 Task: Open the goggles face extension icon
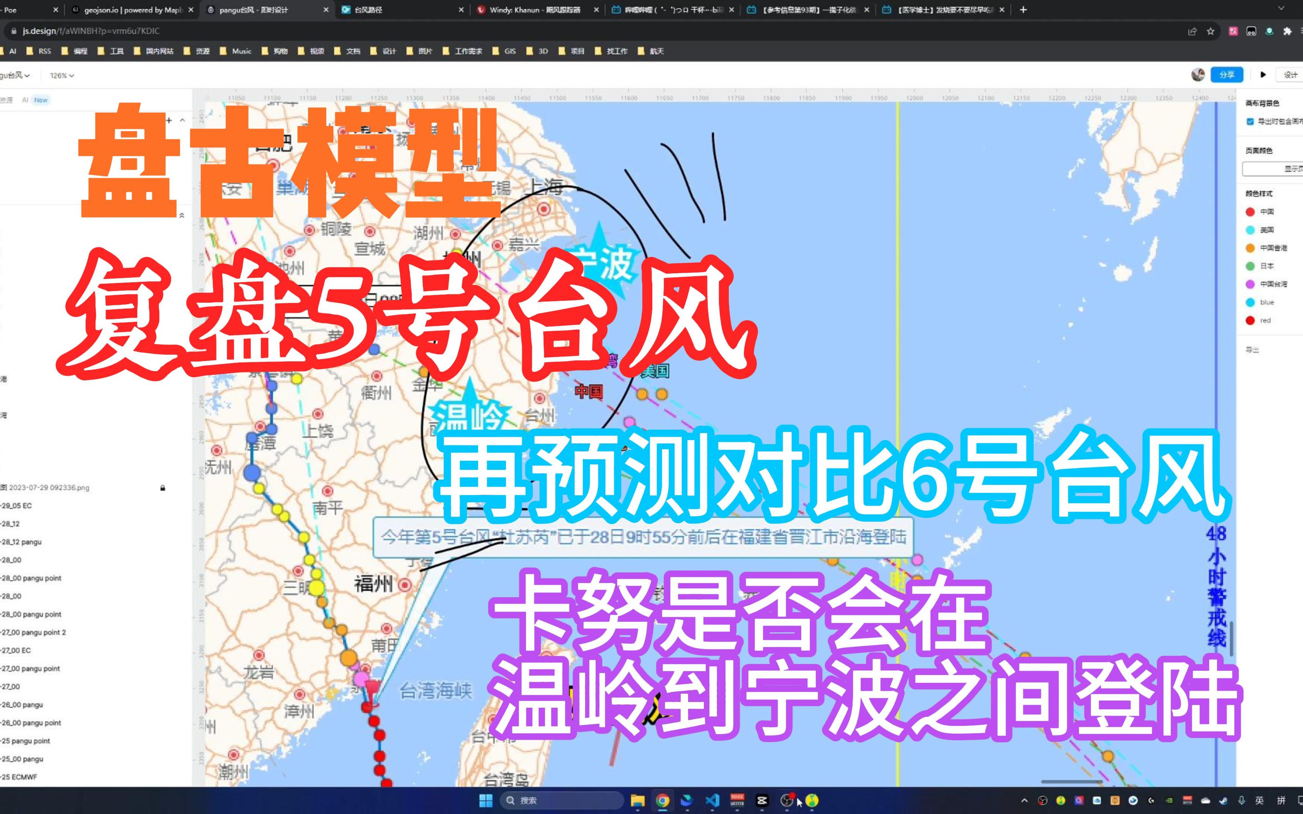coord(1251,31)
